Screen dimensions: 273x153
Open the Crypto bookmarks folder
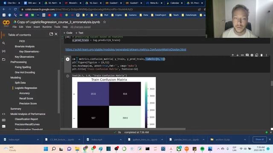pyautogui.click(x=116, y=15)
